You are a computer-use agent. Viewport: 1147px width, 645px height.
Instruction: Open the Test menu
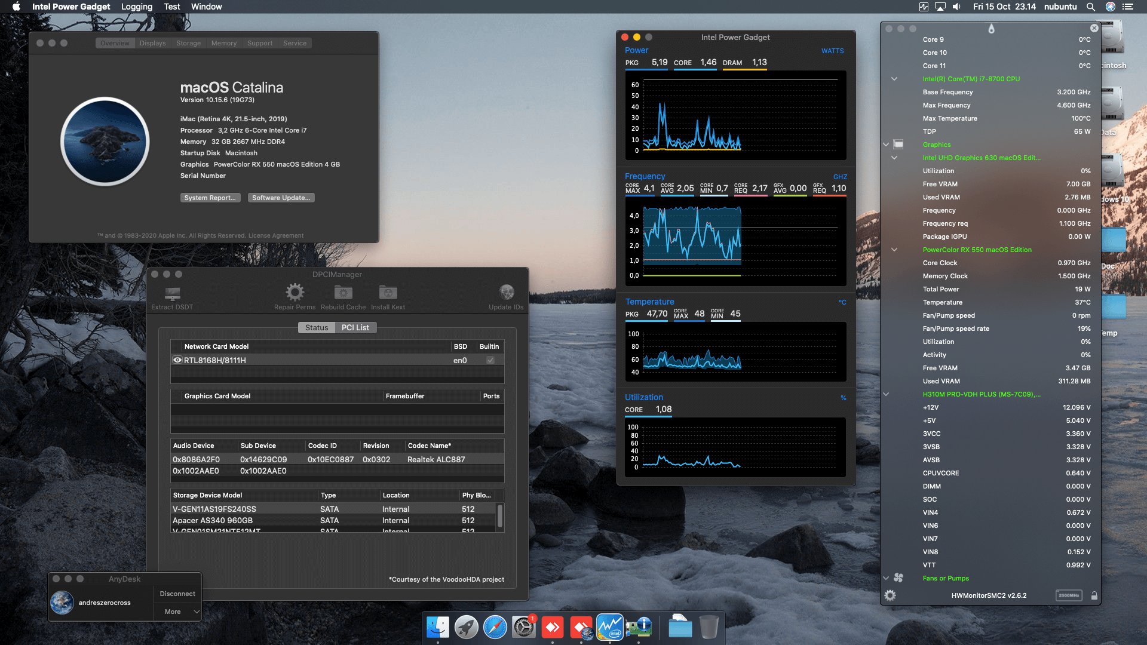171,7
